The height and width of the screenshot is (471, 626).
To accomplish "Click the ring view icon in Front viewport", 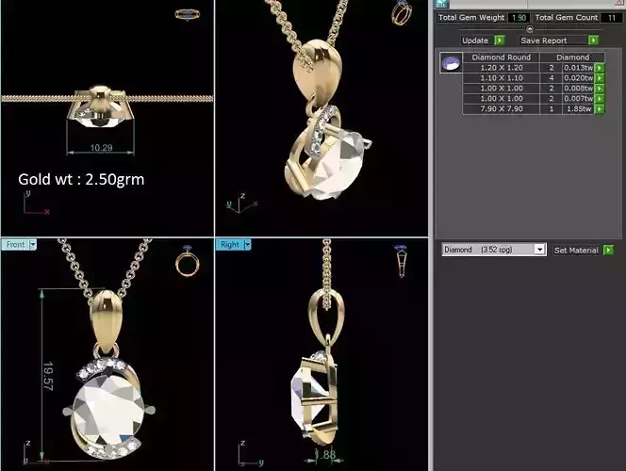I will coord(188,261).
